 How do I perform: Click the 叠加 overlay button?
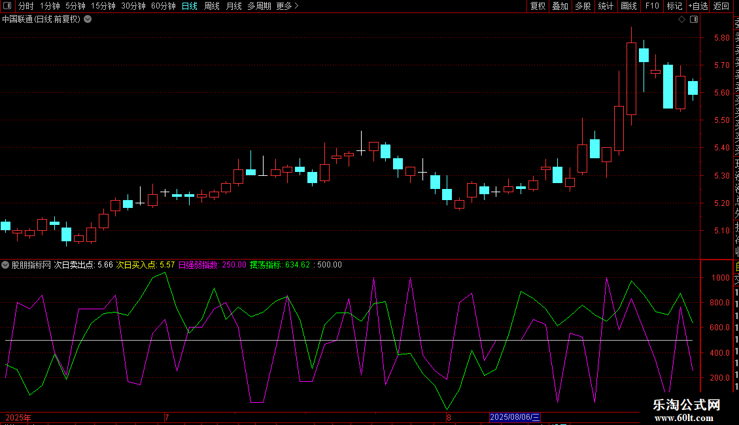(x=560, y=6)
